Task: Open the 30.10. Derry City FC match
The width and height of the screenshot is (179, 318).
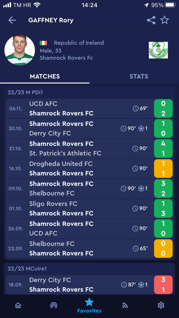Action: click(x=89, y=128)
